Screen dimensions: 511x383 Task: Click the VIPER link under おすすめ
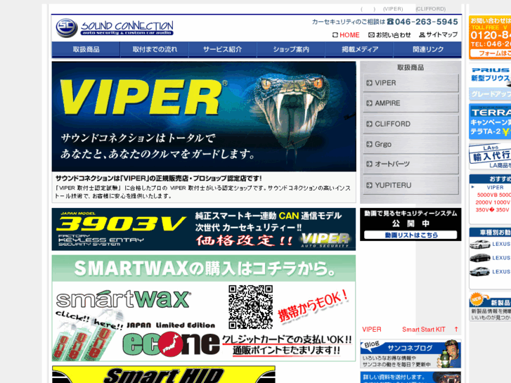495,188
